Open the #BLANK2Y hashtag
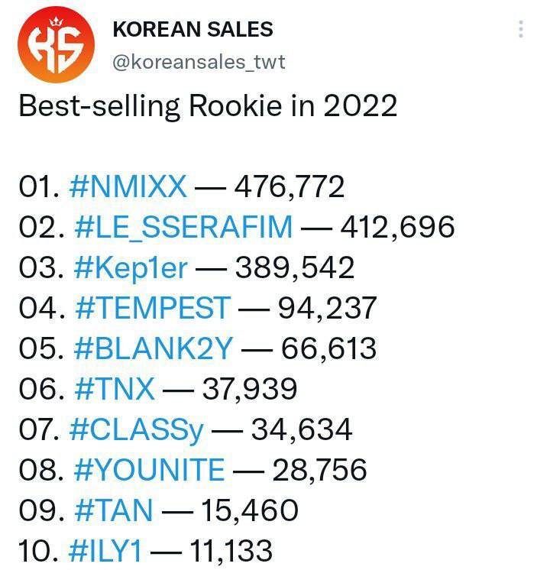The width and height of the screenshot is (550, 570). pos(154,348)
